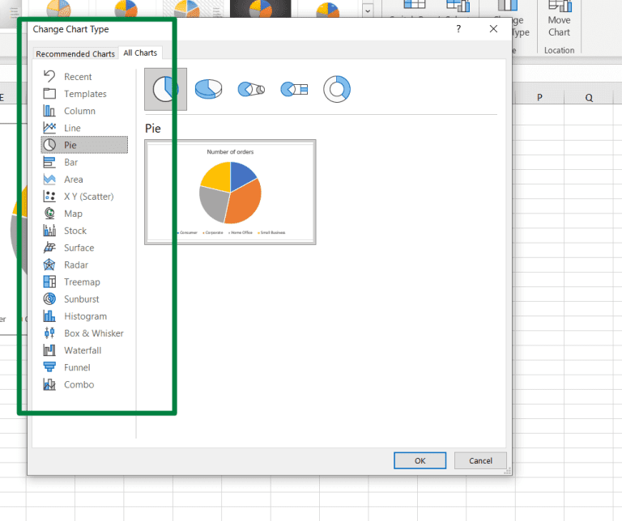Click the Histogram label in list
The image size is (622, 521).
85,316
